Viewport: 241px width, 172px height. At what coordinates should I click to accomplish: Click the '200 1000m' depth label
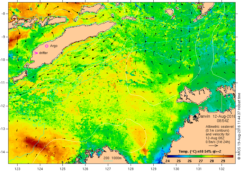click(113, 158)
